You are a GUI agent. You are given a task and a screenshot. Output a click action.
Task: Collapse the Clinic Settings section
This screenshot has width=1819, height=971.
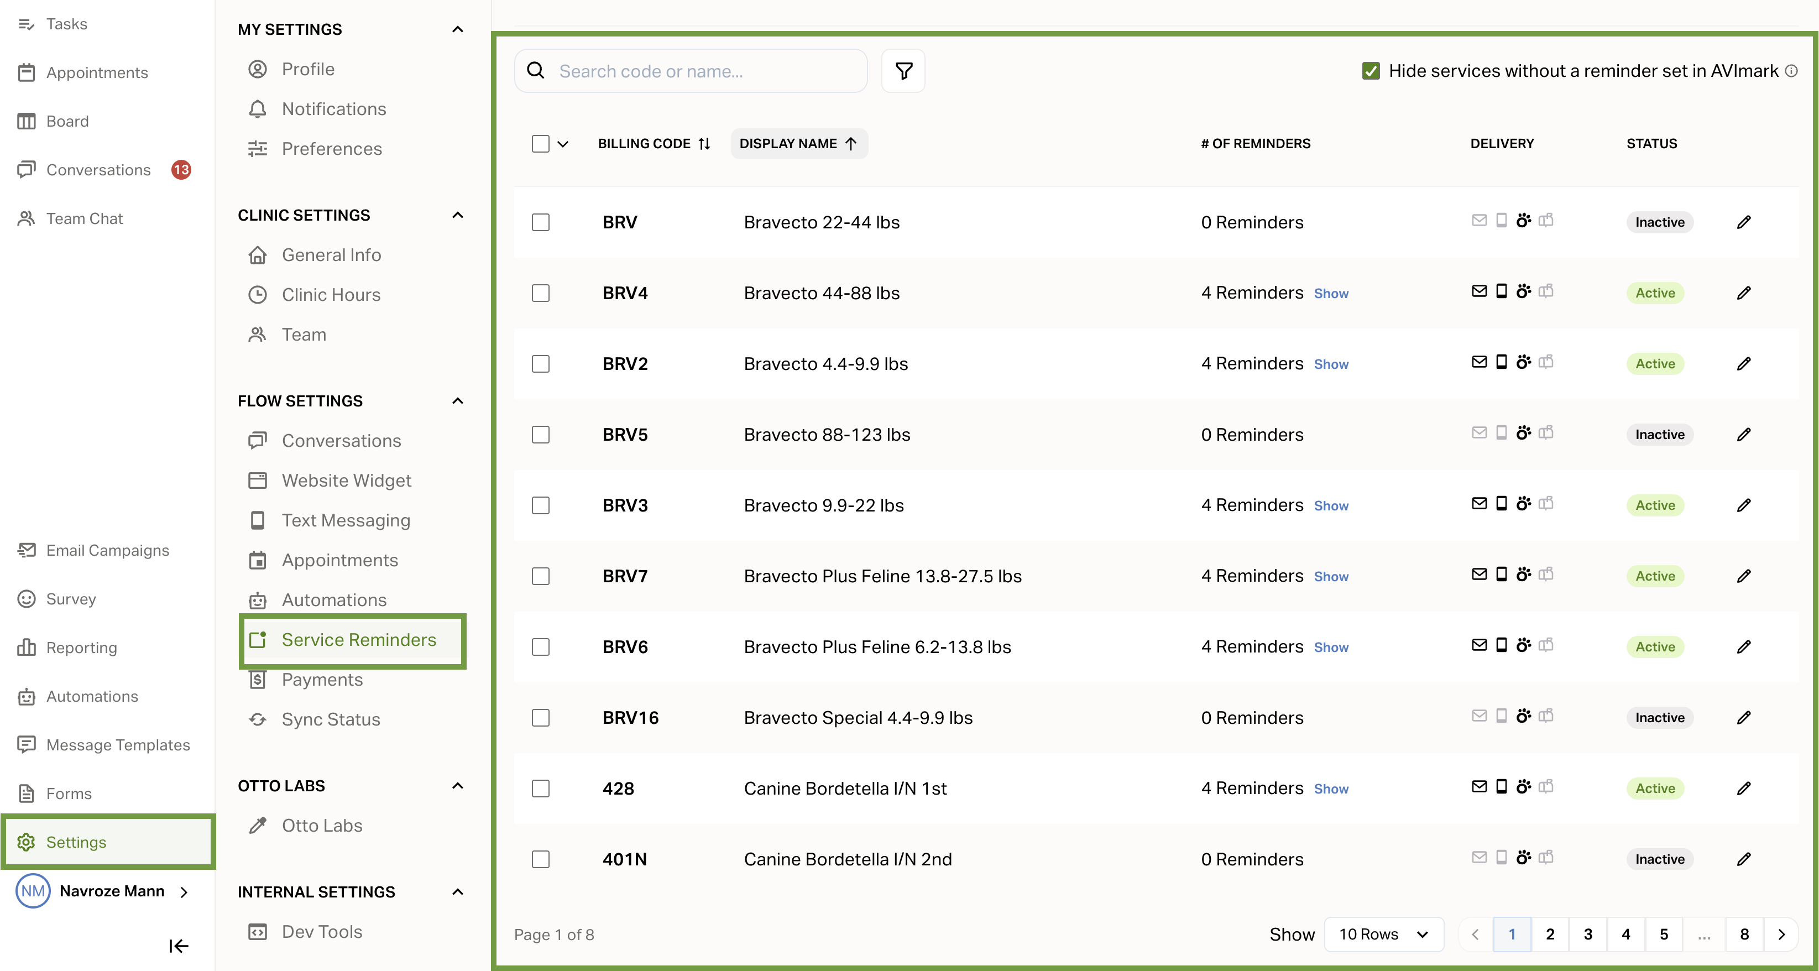(x=458, y=215)
